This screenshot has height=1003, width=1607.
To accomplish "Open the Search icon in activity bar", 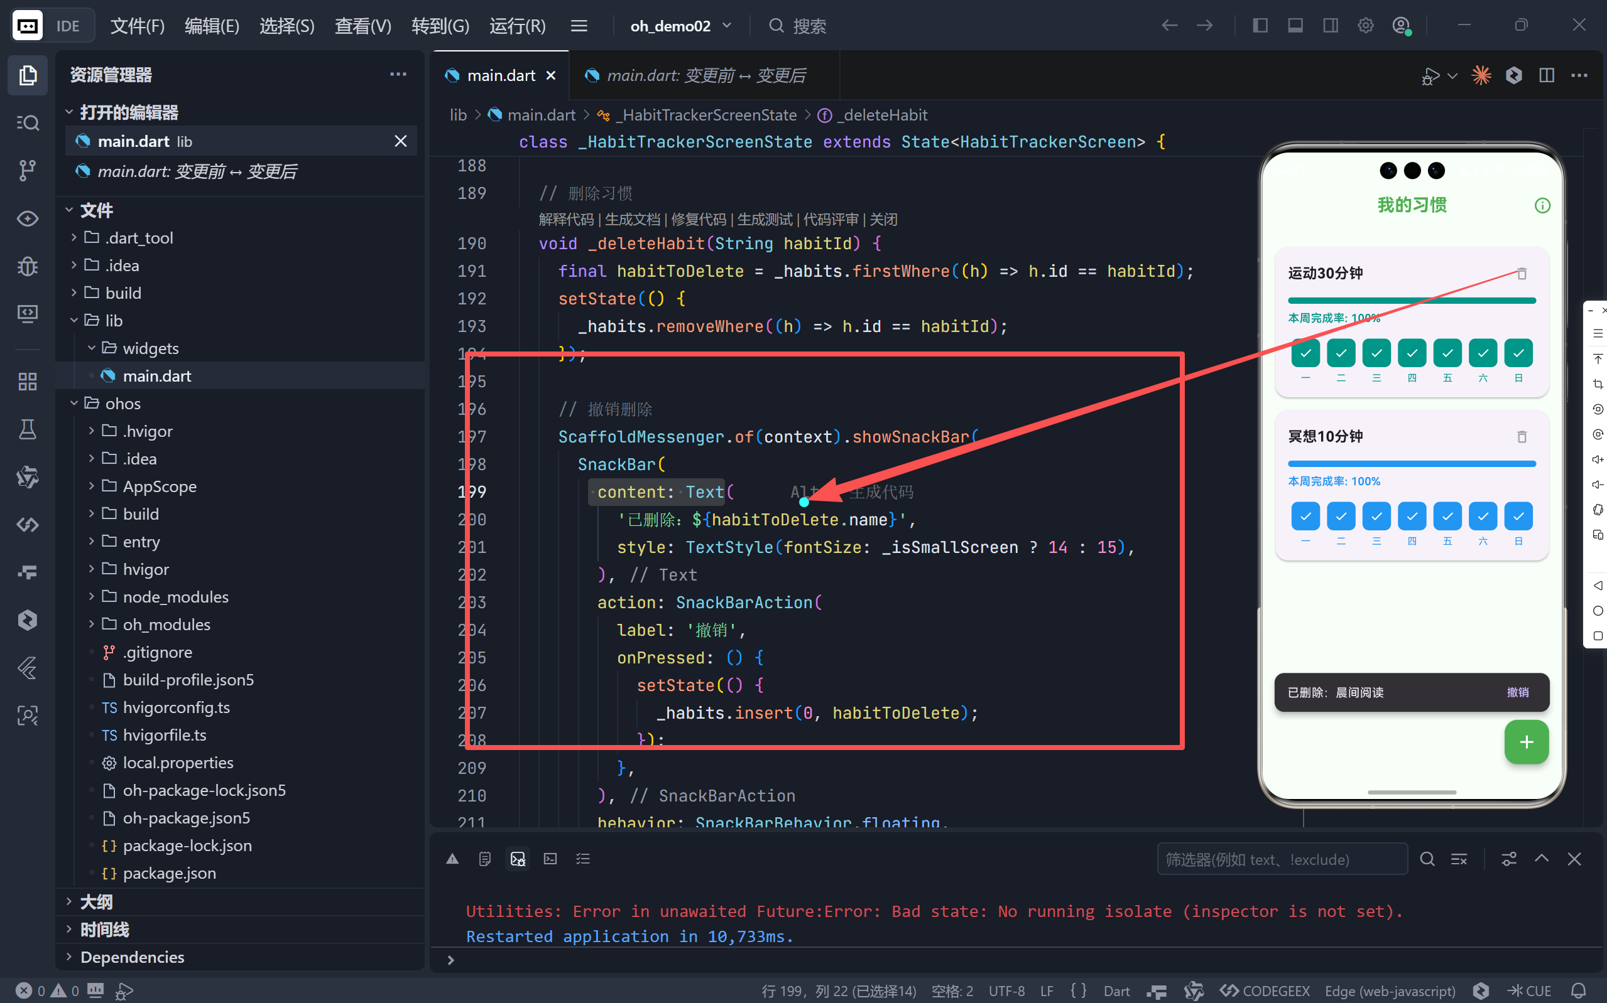I will [x=27, y=123].
